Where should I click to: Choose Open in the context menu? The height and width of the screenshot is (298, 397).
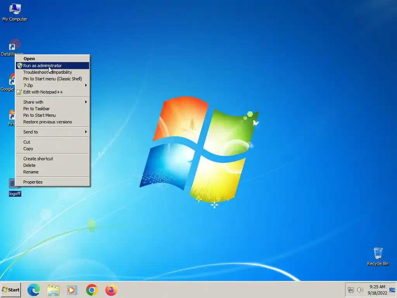coord(53,59)
